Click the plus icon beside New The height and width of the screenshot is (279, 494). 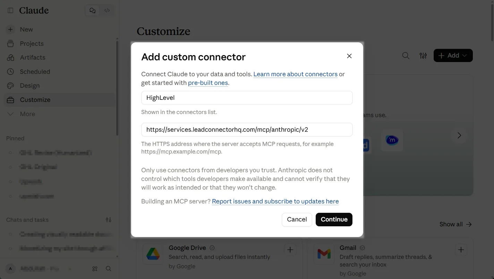(10, 29)
